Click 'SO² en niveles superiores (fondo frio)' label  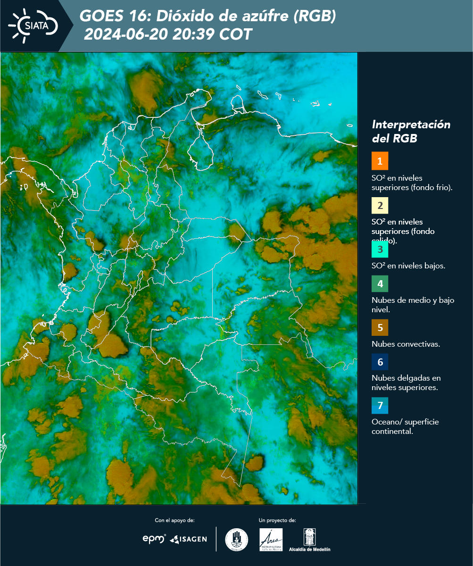[412, 183]
